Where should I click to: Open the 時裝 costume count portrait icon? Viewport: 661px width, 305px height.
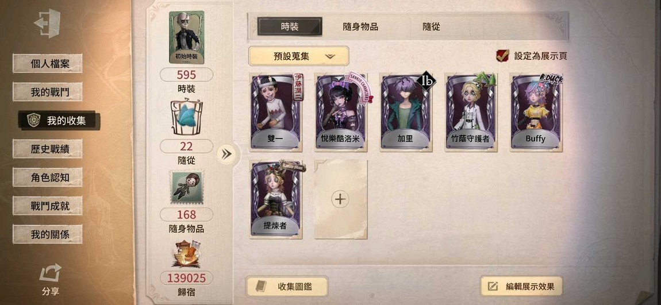pyautogui.click(x=186, y=37)
